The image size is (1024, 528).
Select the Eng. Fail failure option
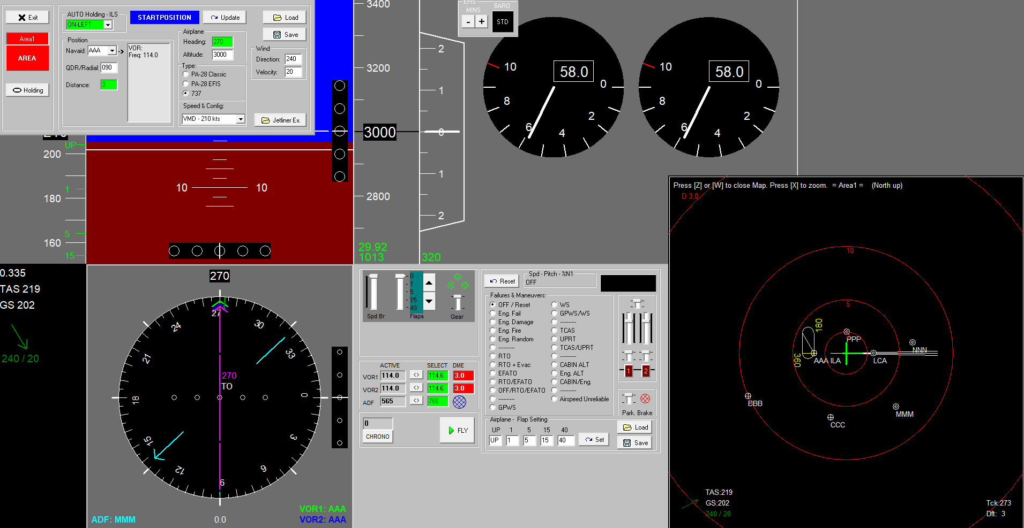point(505,313)
